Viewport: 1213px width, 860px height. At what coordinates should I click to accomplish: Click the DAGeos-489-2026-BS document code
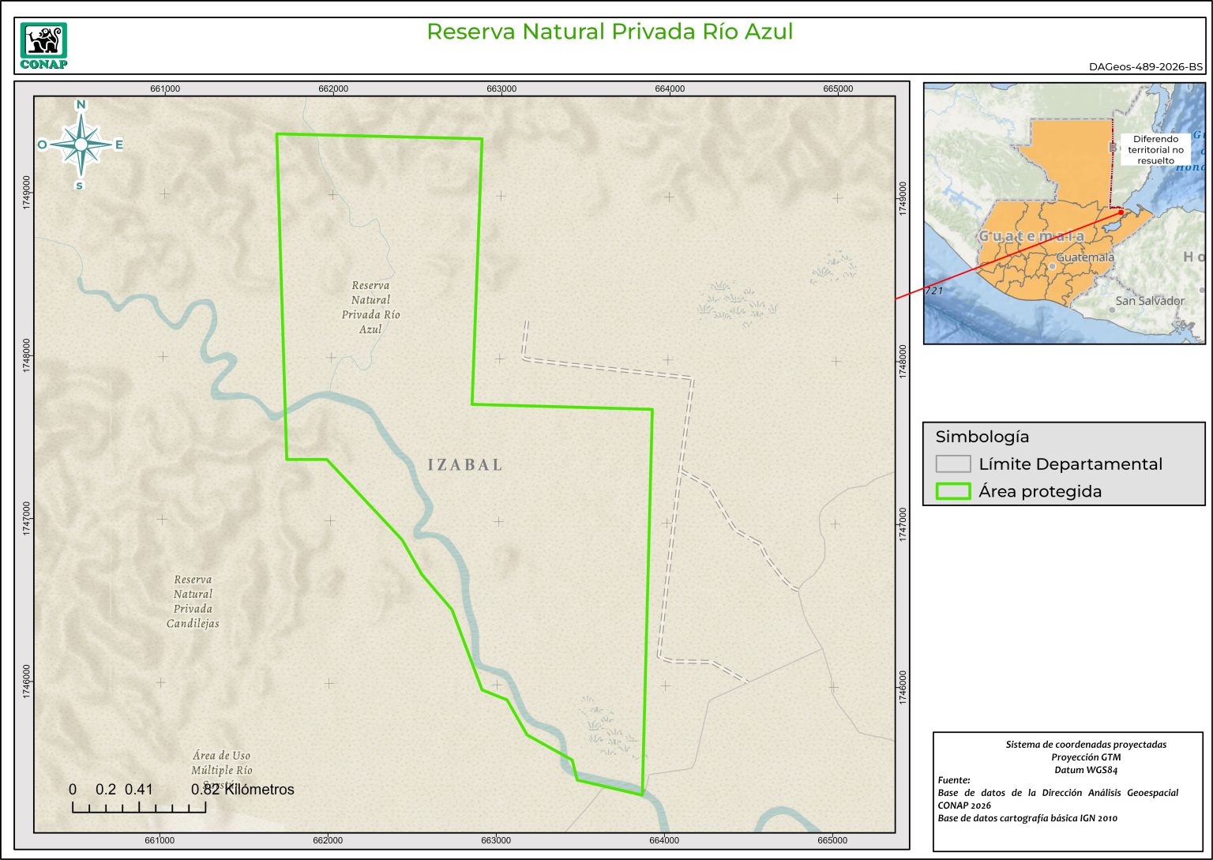click(x=1145, y=67)
